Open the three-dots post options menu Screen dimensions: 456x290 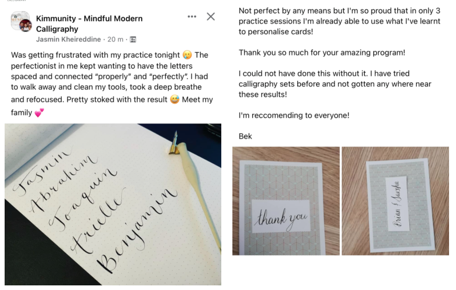[x=192, y=17]
